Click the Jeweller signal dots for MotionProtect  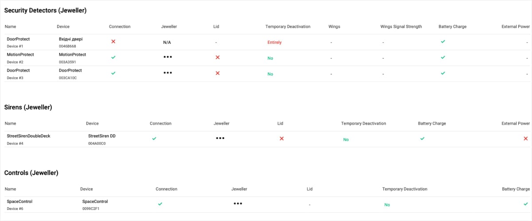coord(168,57)
